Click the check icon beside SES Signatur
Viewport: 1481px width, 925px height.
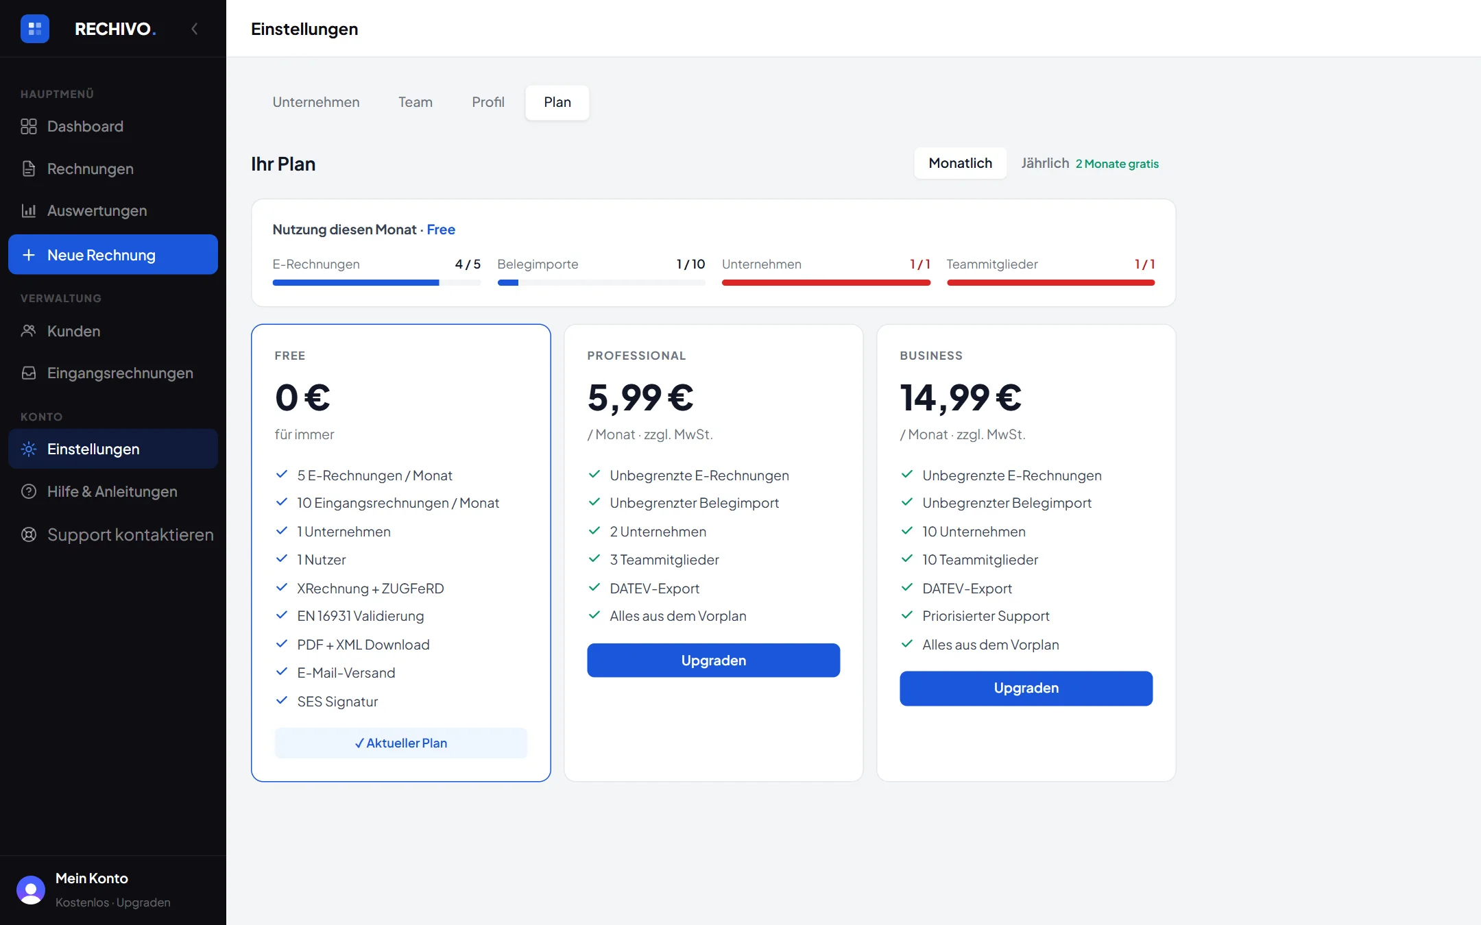coord(281,700)
